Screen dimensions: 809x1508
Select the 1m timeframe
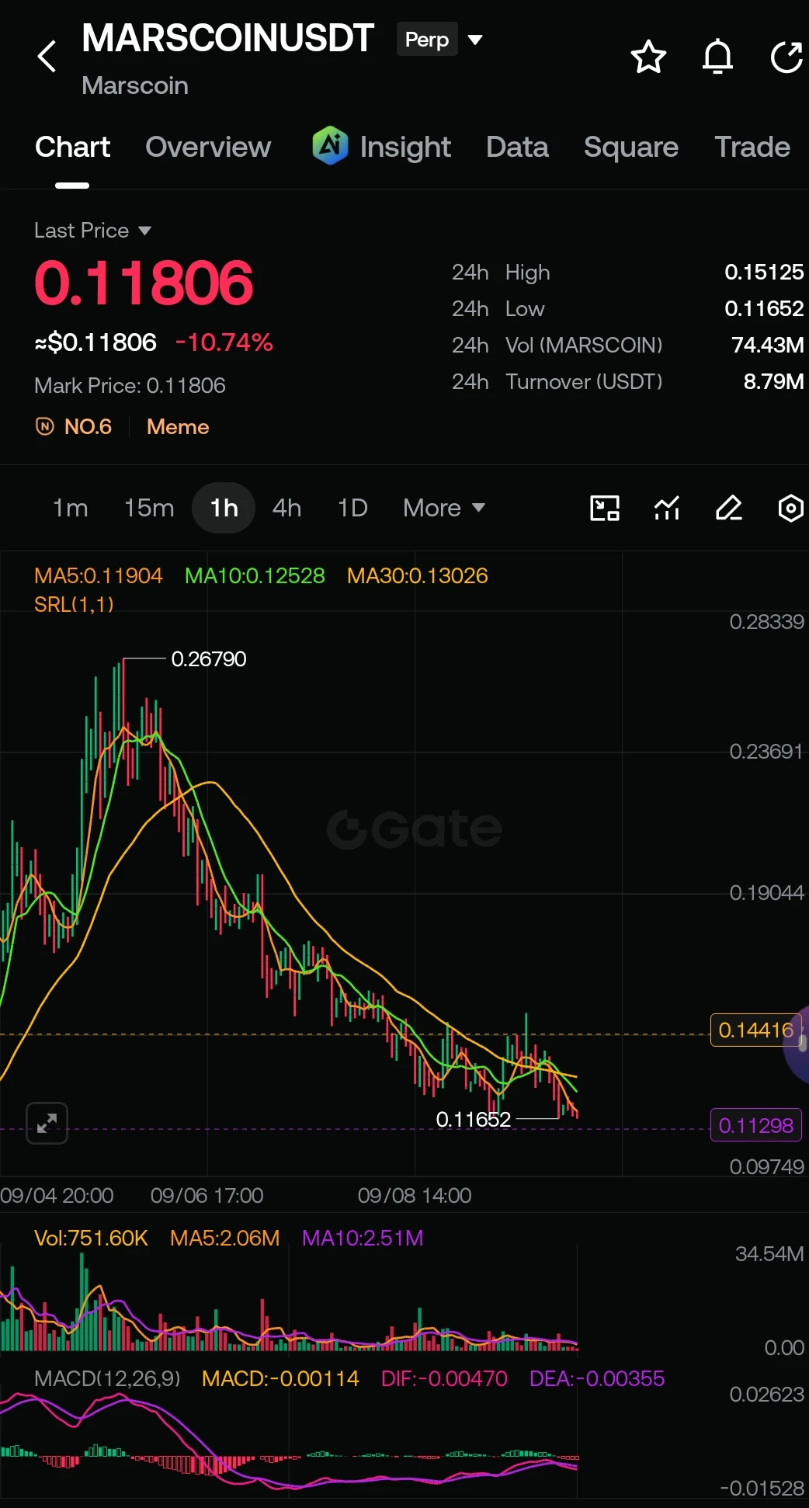pyautogui.click(x=70, y=508)
